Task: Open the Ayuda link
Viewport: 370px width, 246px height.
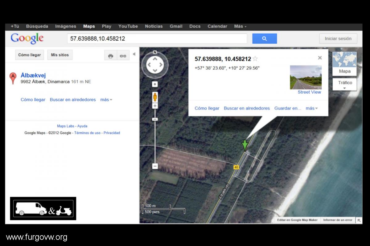Action: pos(82,126)
